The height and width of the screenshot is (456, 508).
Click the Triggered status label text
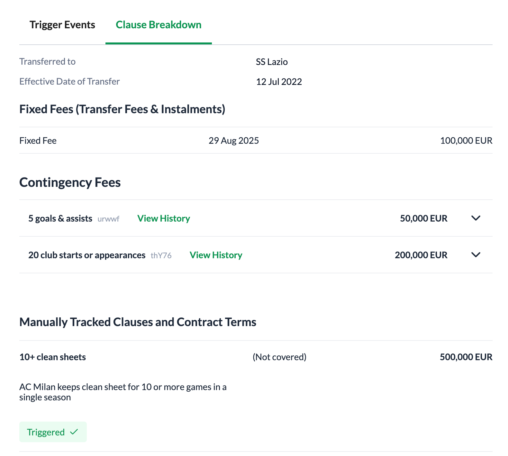(x=46, y=432)
